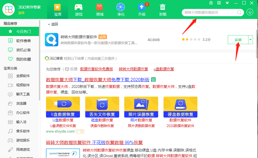Click the 丢失文件恢复 thumbnail
Viewport: 258px width, 158px height.
click(102, 107)
